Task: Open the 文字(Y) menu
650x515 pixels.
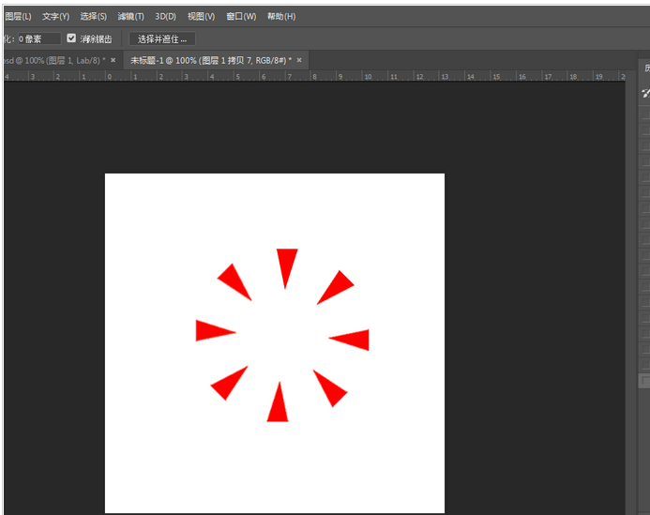Action: click(55, 17)
